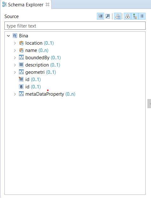Click the group icon beside metaDataProperty
The height and width of the screenshot is (198, 151).
point(21,94)
